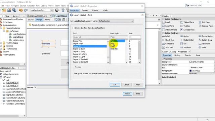Select the Panel palette item
Image resolution: width=215 pixels, height=121 pixels.
[x=166, y=22]
